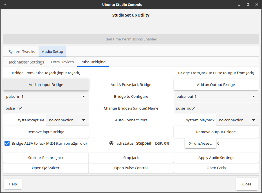262x193 pixels.
Task: Maximize the Ubuntu Studio Controls window
Action: [248, 4]
